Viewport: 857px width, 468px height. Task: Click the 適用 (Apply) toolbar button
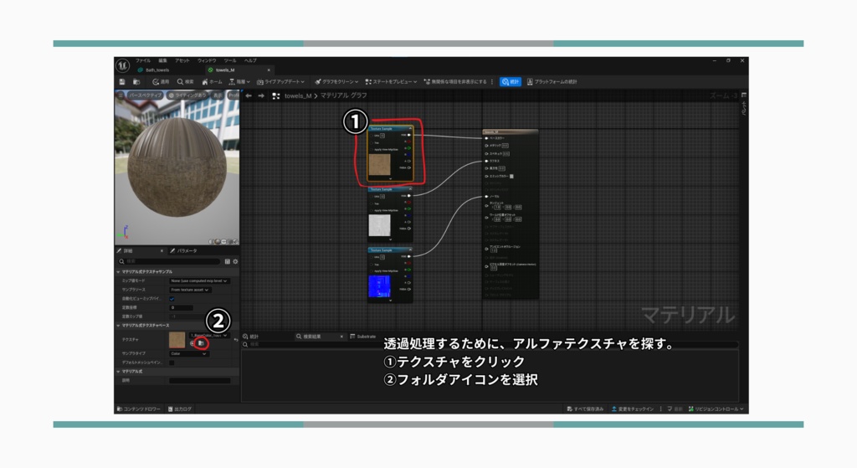(161, 81)
